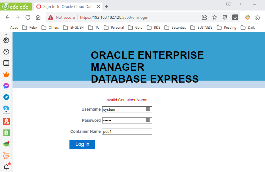The image size is (265, 172).
Task: Focus the Password field
Action: tap(127, 120)
